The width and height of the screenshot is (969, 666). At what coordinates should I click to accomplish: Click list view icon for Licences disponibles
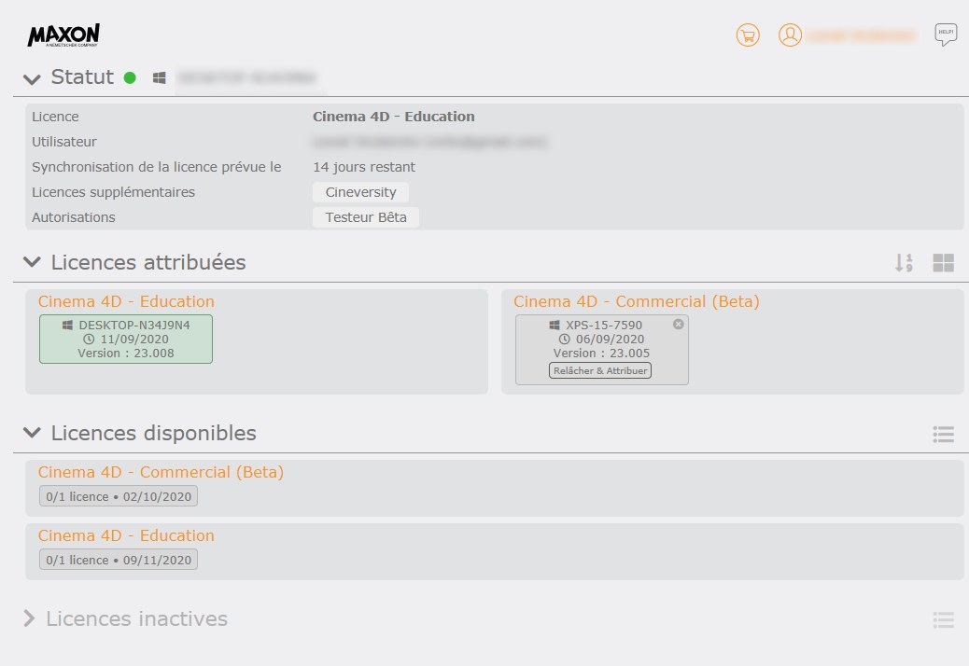(943, 434)
